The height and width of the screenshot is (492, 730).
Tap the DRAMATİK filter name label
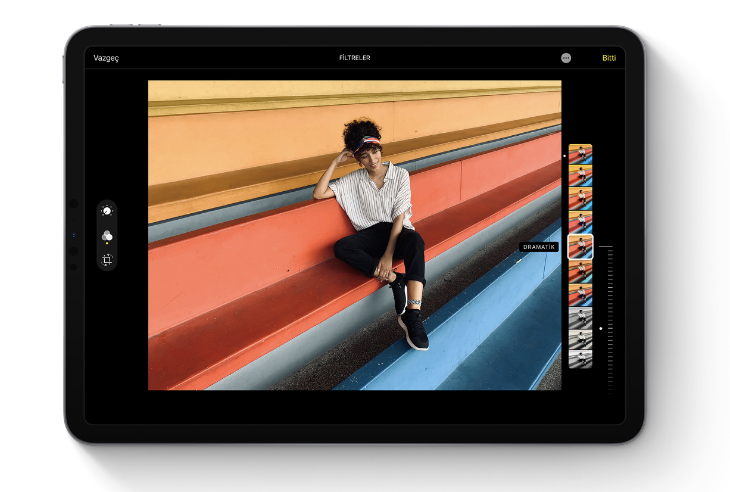coord(539,247)
